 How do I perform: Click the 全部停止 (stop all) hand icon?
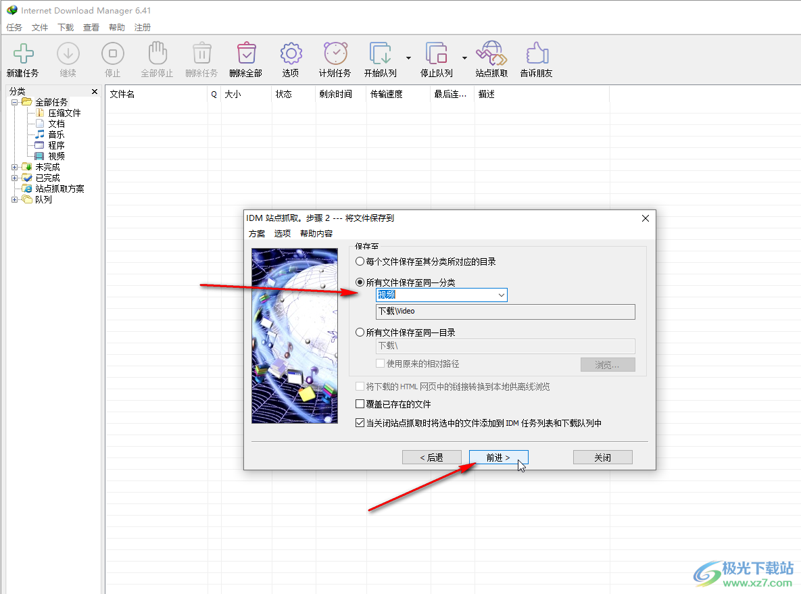tap(157, 53)
